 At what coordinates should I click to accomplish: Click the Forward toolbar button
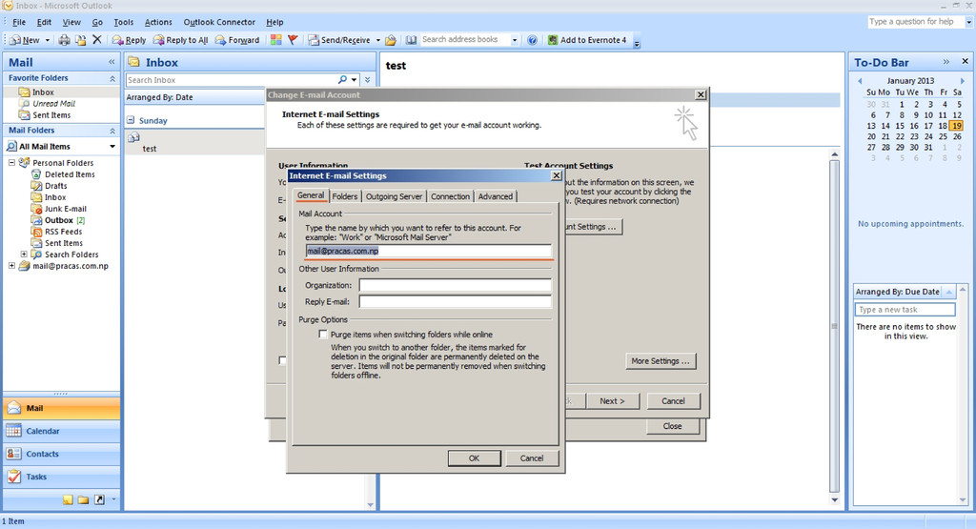237,40
